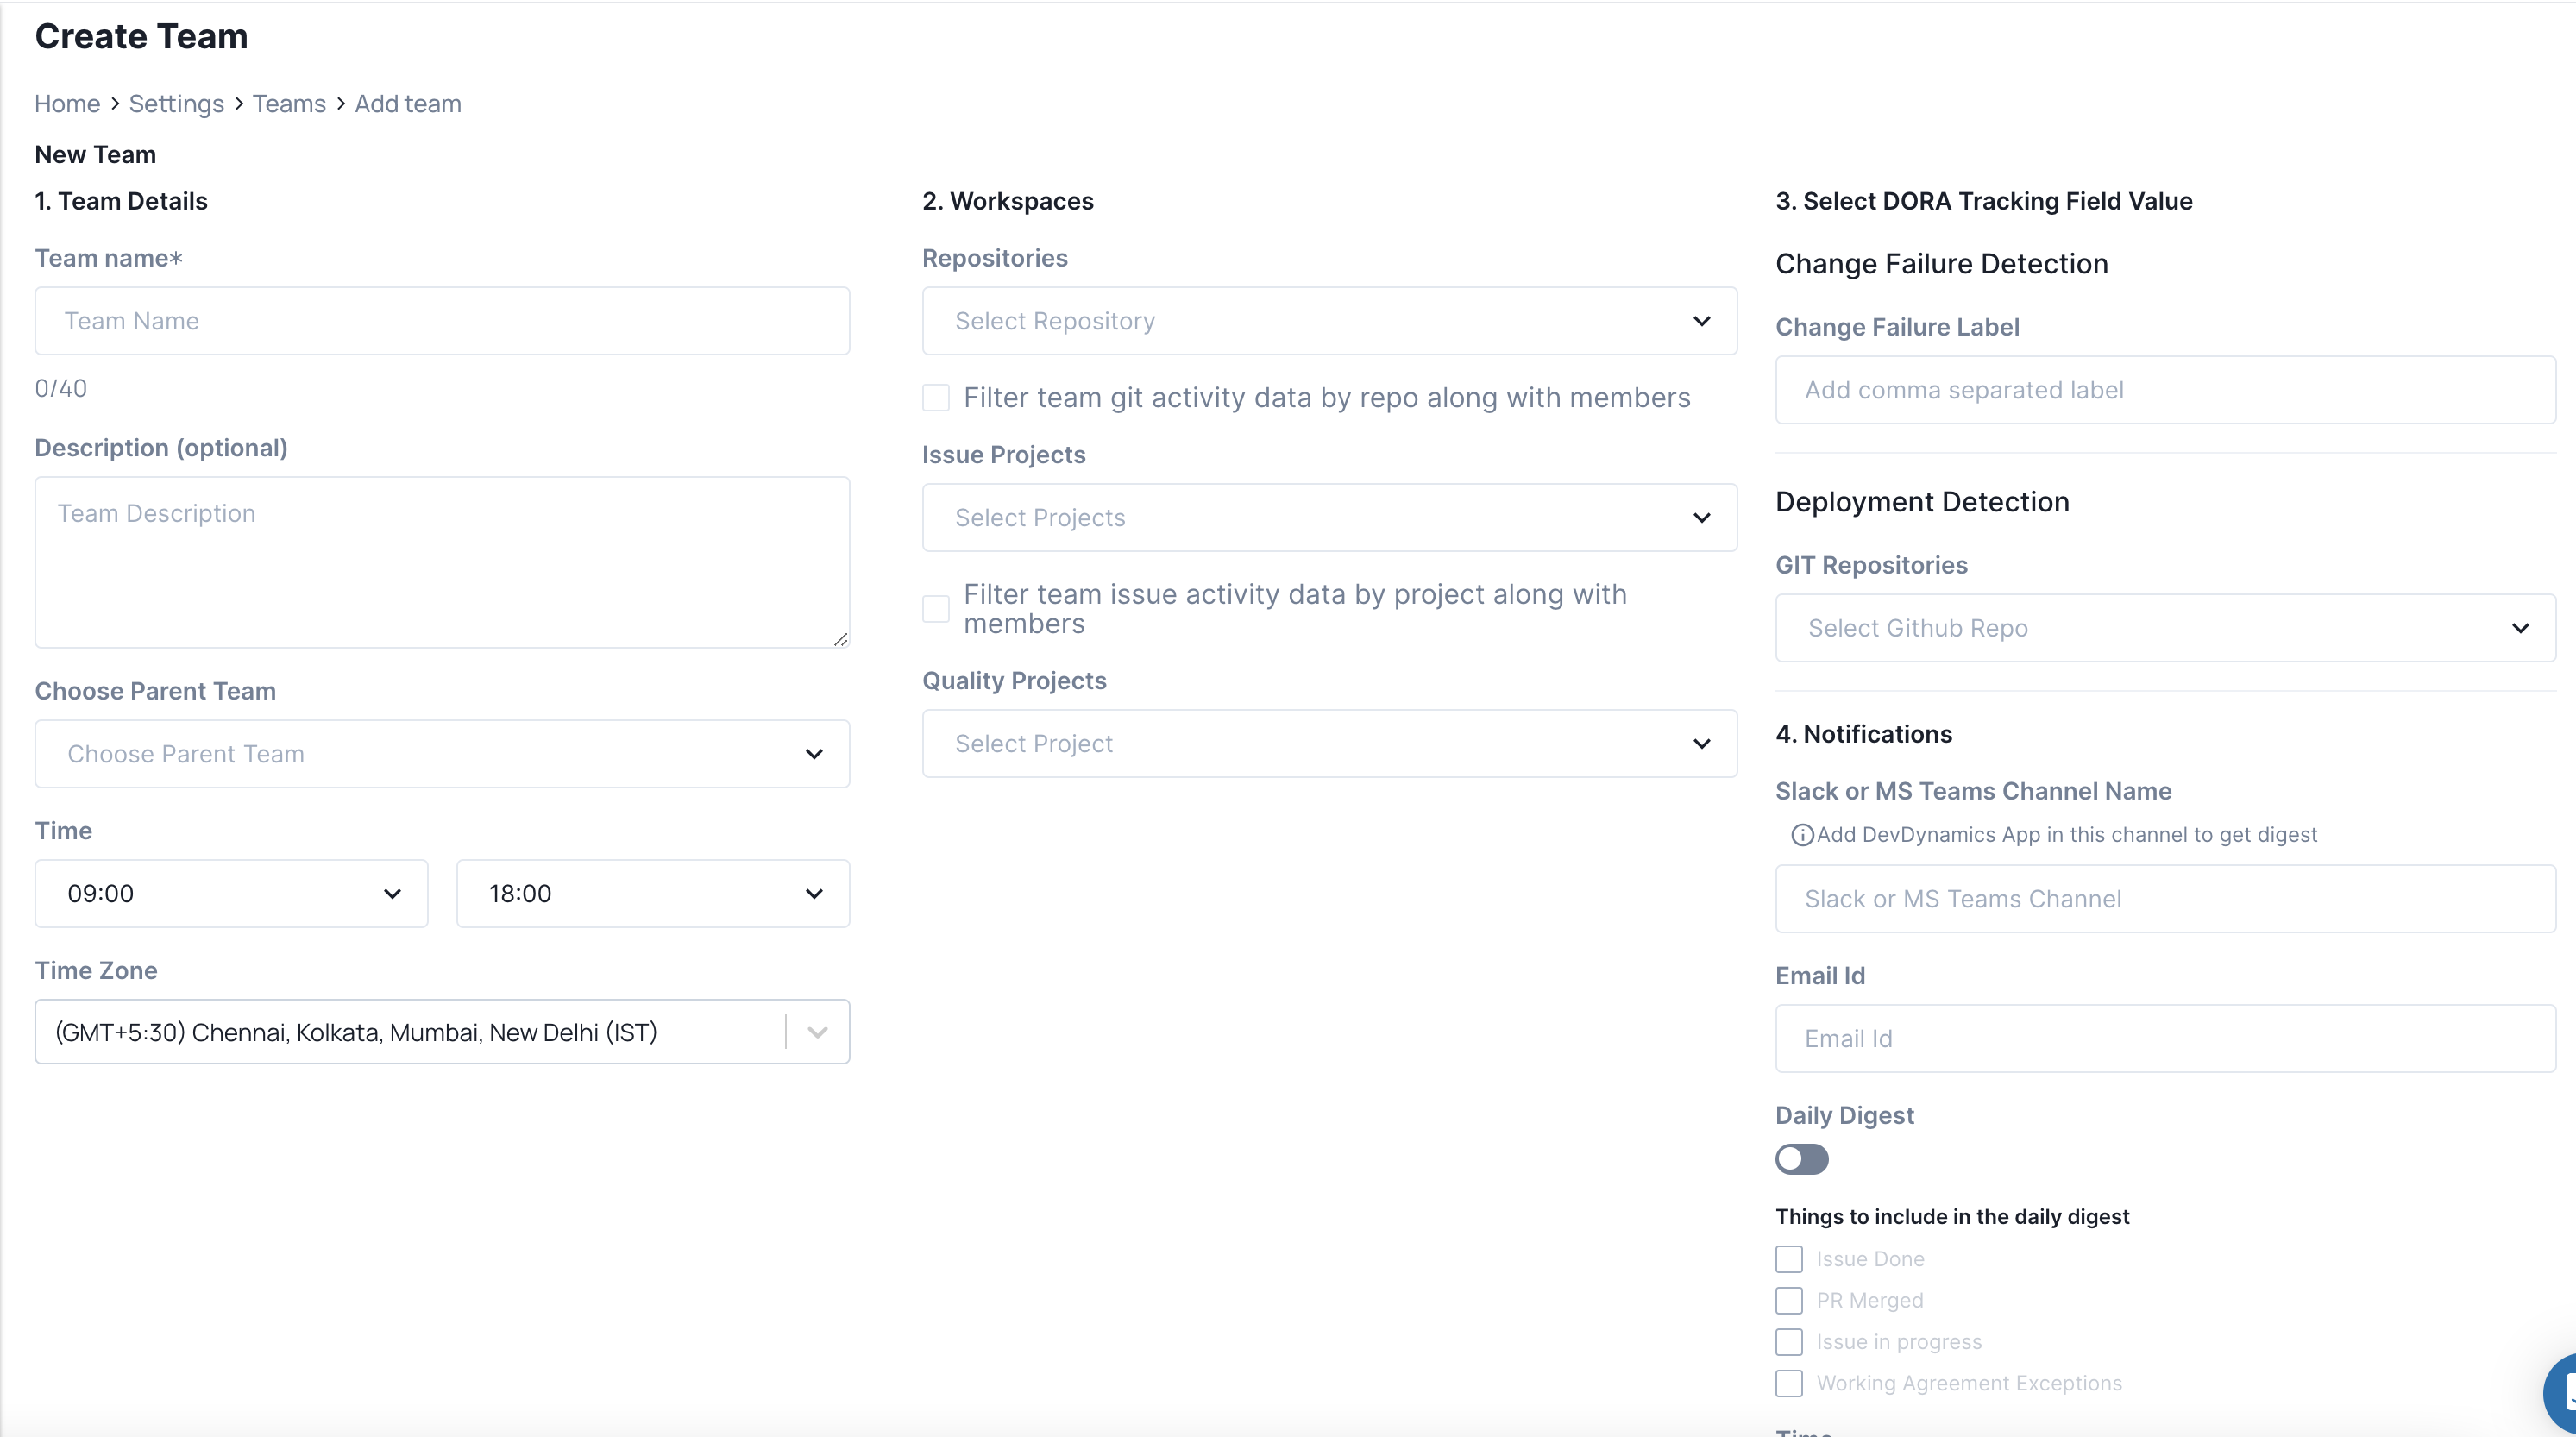
Task: Focus the Change Failure Label field
Action: click(2165, 390)
